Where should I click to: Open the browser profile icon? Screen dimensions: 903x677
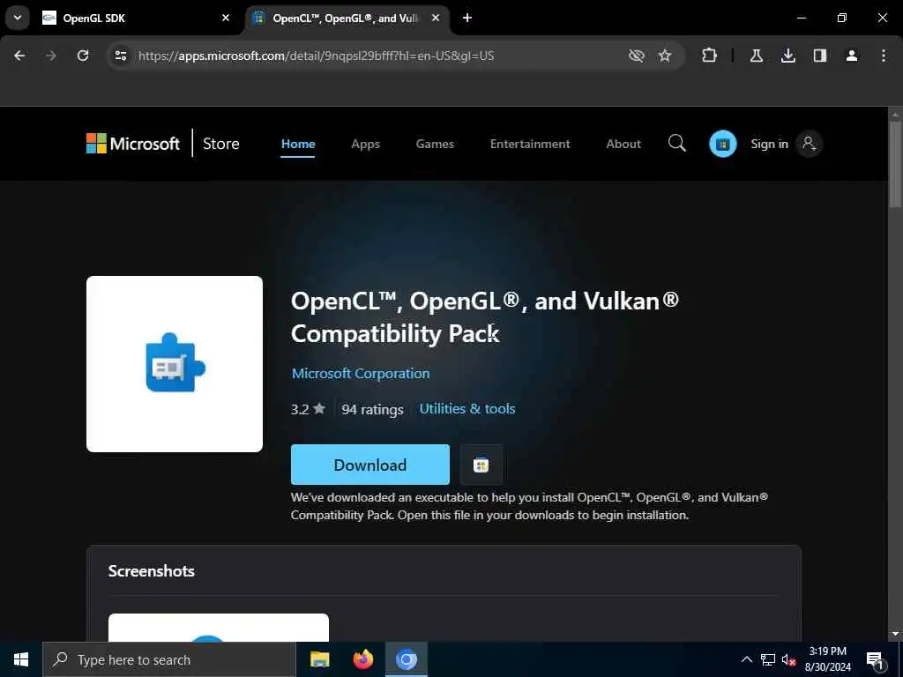pos(852,56)
